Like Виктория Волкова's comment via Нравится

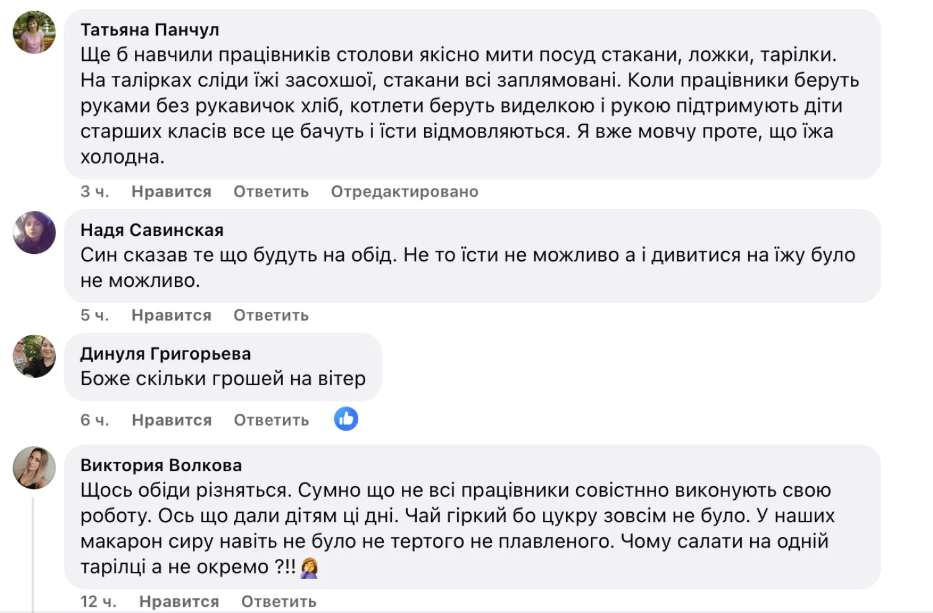point(179,602)
